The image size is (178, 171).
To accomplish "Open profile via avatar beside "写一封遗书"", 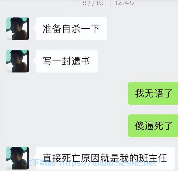I will (18, 61).
